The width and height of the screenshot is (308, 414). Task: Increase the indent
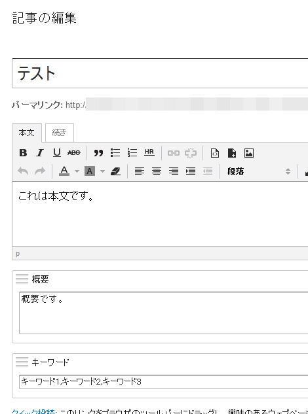pyautogui.click(x=191, y=171)
